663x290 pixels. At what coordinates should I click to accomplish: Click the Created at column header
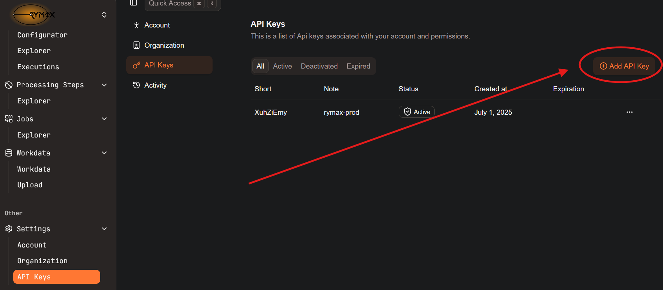point(490,89)
